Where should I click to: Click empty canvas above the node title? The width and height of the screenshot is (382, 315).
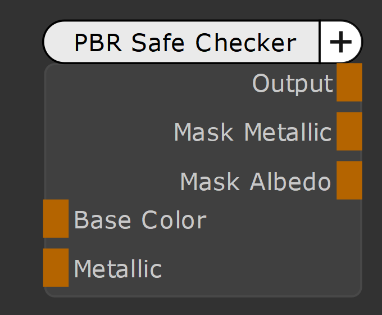(x=191, y=9)
